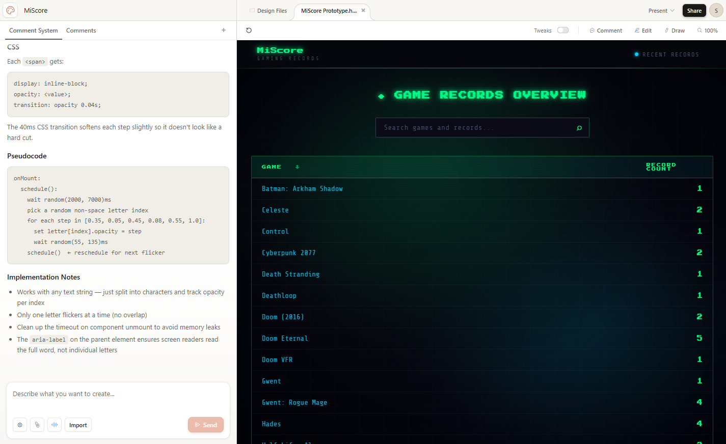This screenshot has height=444, width=726.
Task: Start voice input waveform icon
Action: (55, 425)
